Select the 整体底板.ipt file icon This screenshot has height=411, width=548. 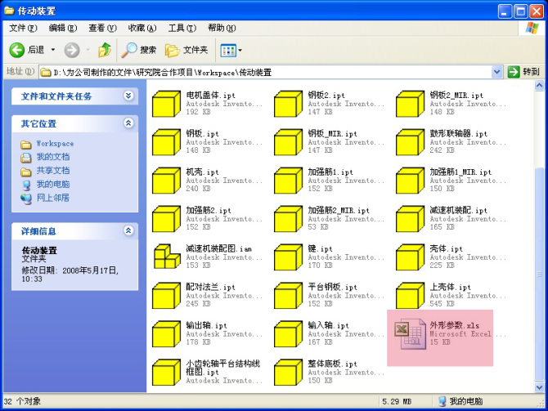click(288, 373)
